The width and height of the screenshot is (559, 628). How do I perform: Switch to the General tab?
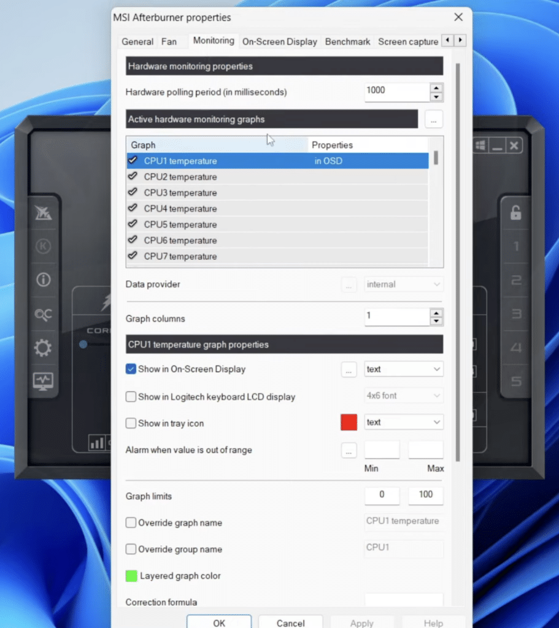(x=137, y=42)
